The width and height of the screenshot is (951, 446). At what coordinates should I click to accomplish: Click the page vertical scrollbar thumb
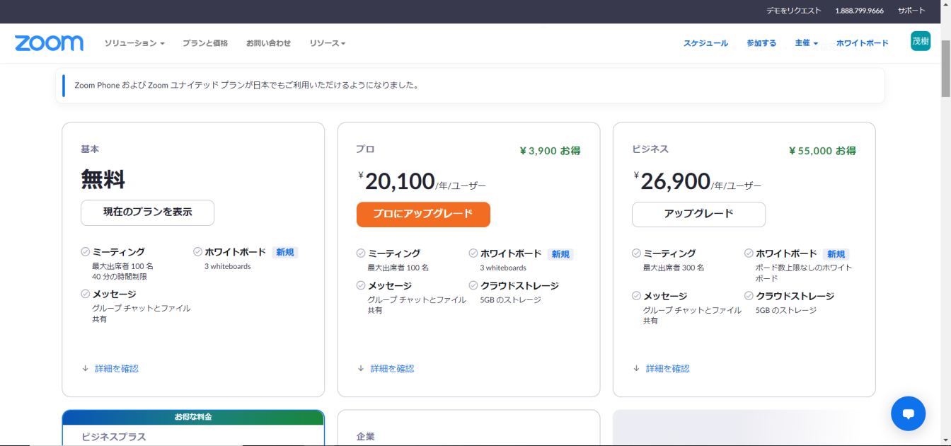(945, 64)
